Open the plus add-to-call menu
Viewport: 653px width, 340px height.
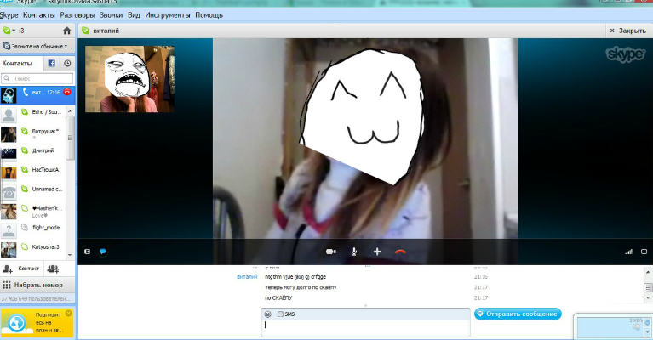(377, 252)
